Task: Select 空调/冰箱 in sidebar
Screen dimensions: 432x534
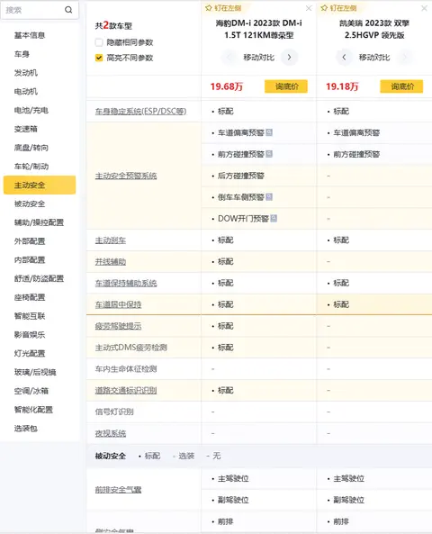Action: (x=31, y=391)
